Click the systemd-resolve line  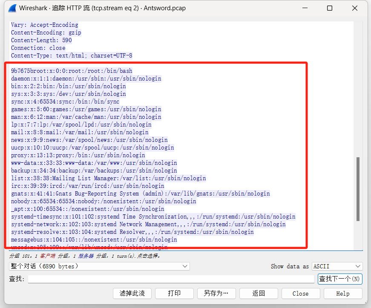[x=132, y=232]
